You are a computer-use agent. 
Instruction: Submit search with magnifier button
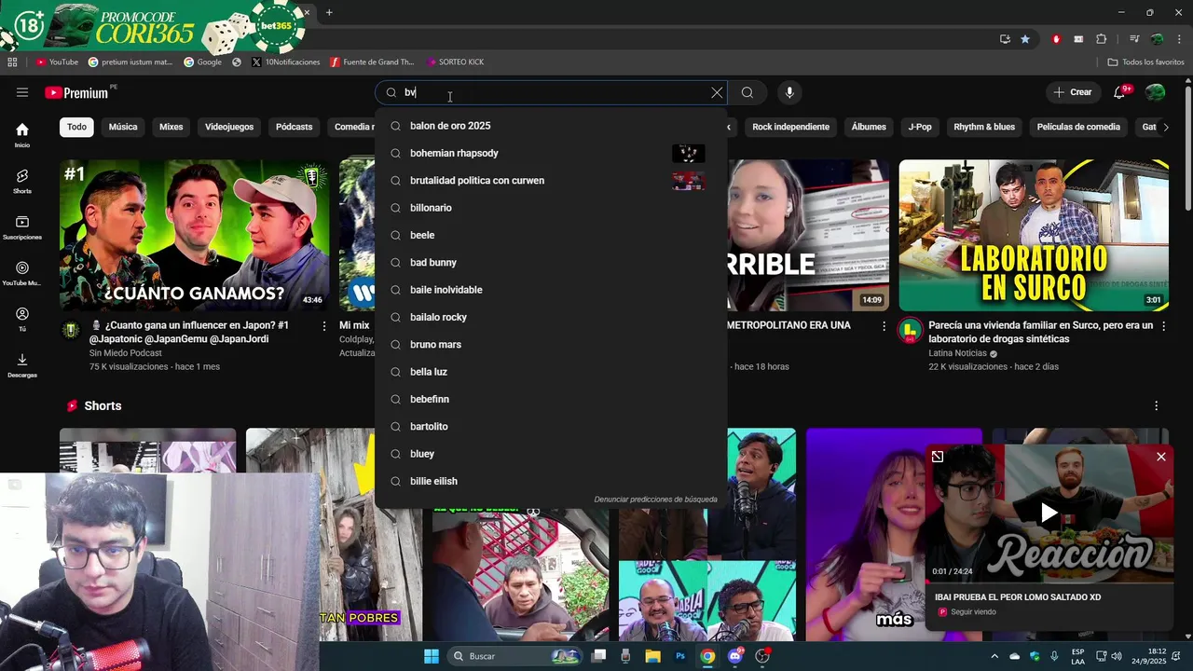coord(747,92)
